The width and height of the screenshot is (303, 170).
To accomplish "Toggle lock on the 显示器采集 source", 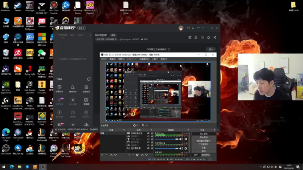I will (x=152, y=148).
